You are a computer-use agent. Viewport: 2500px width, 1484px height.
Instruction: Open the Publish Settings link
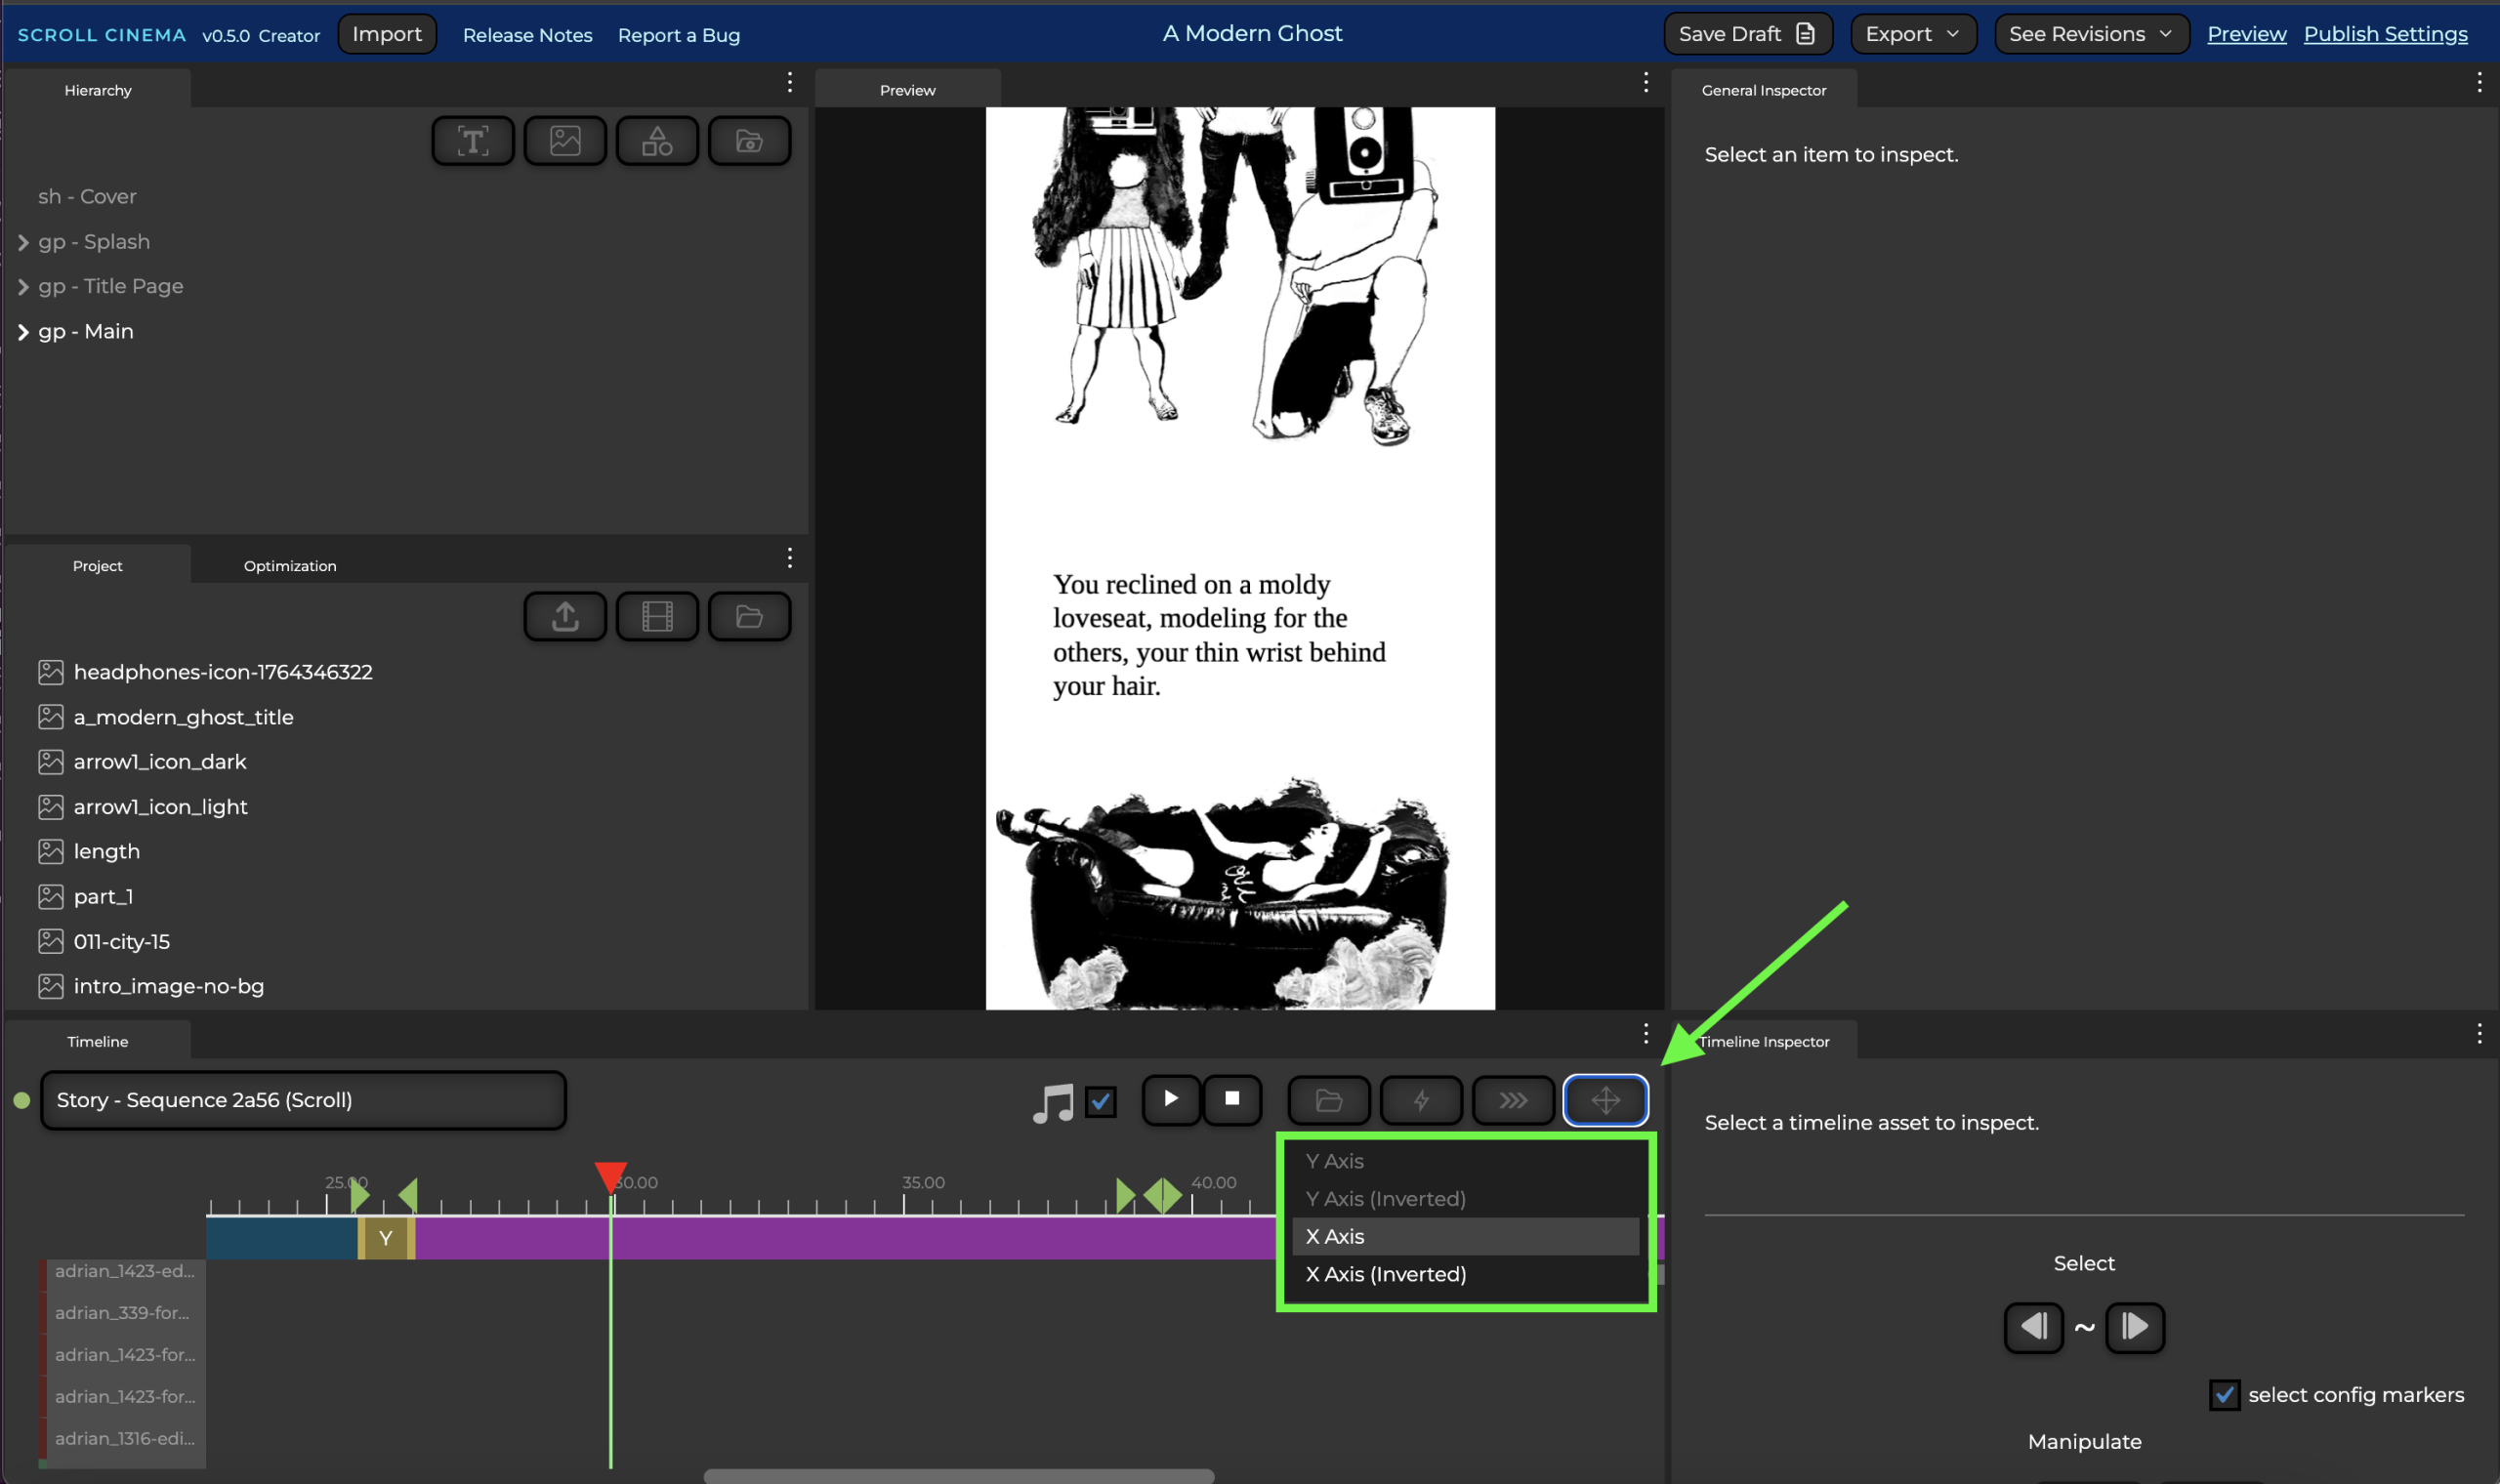coord(2385,34)
